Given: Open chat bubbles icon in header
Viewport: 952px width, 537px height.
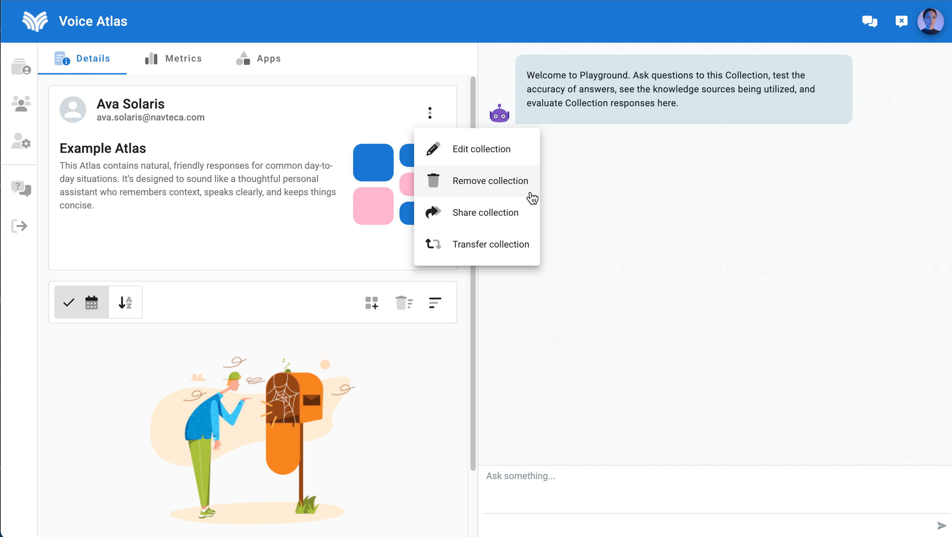Looking at the screenshot, I should (869, 21).
